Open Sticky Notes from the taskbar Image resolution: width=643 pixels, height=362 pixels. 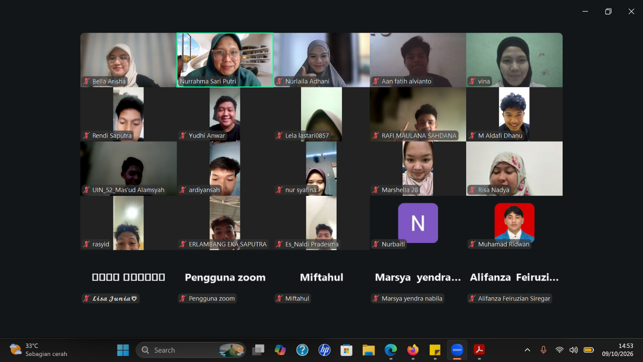point(435,350)
